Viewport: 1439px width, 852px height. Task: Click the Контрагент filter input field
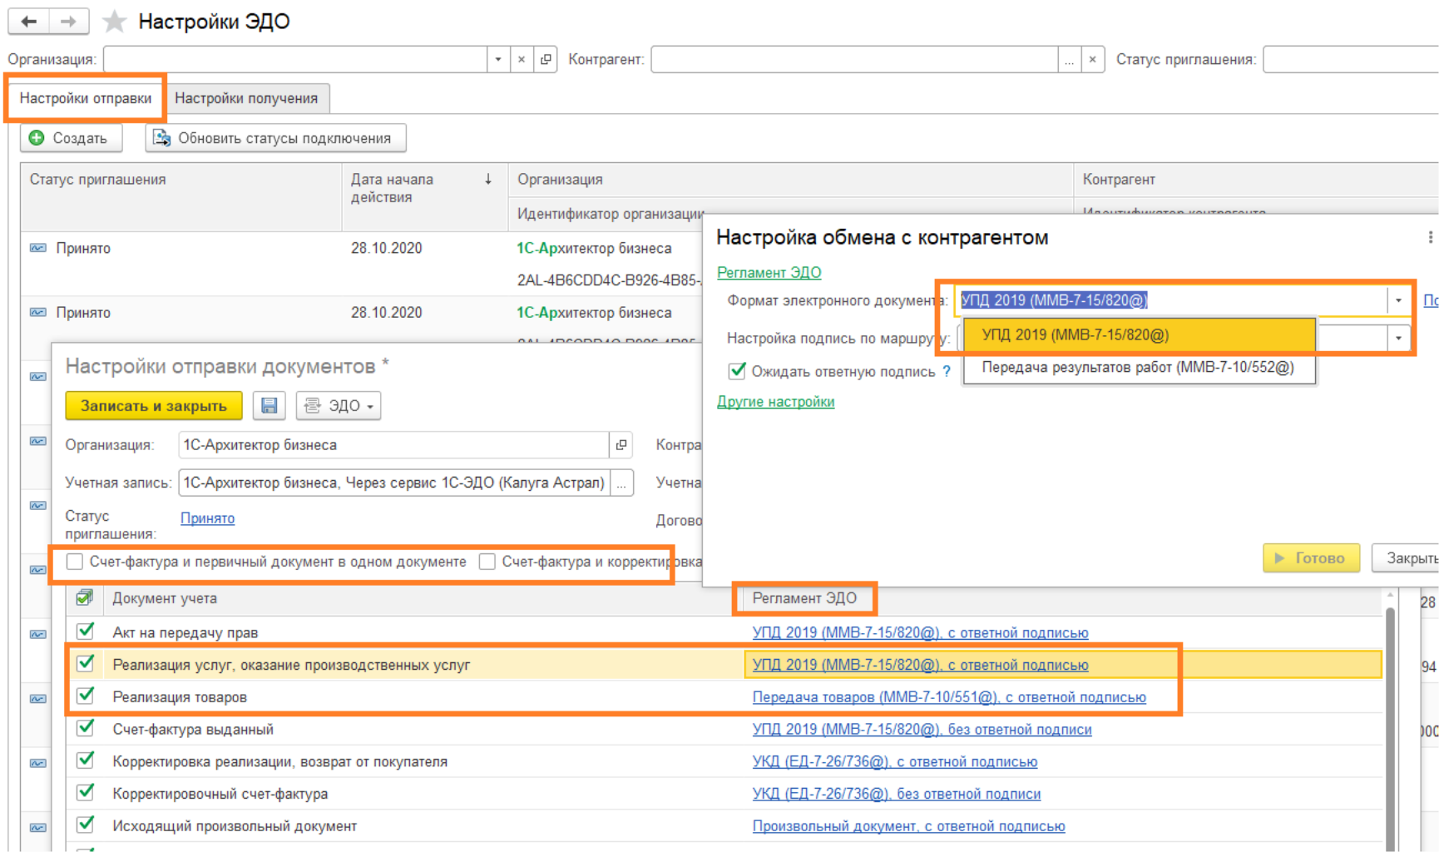[x=853, y=60]
